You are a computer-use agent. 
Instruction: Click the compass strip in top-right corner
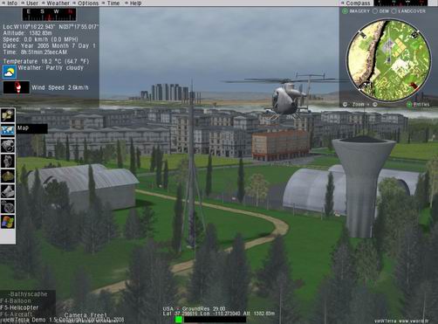[400, 3]
